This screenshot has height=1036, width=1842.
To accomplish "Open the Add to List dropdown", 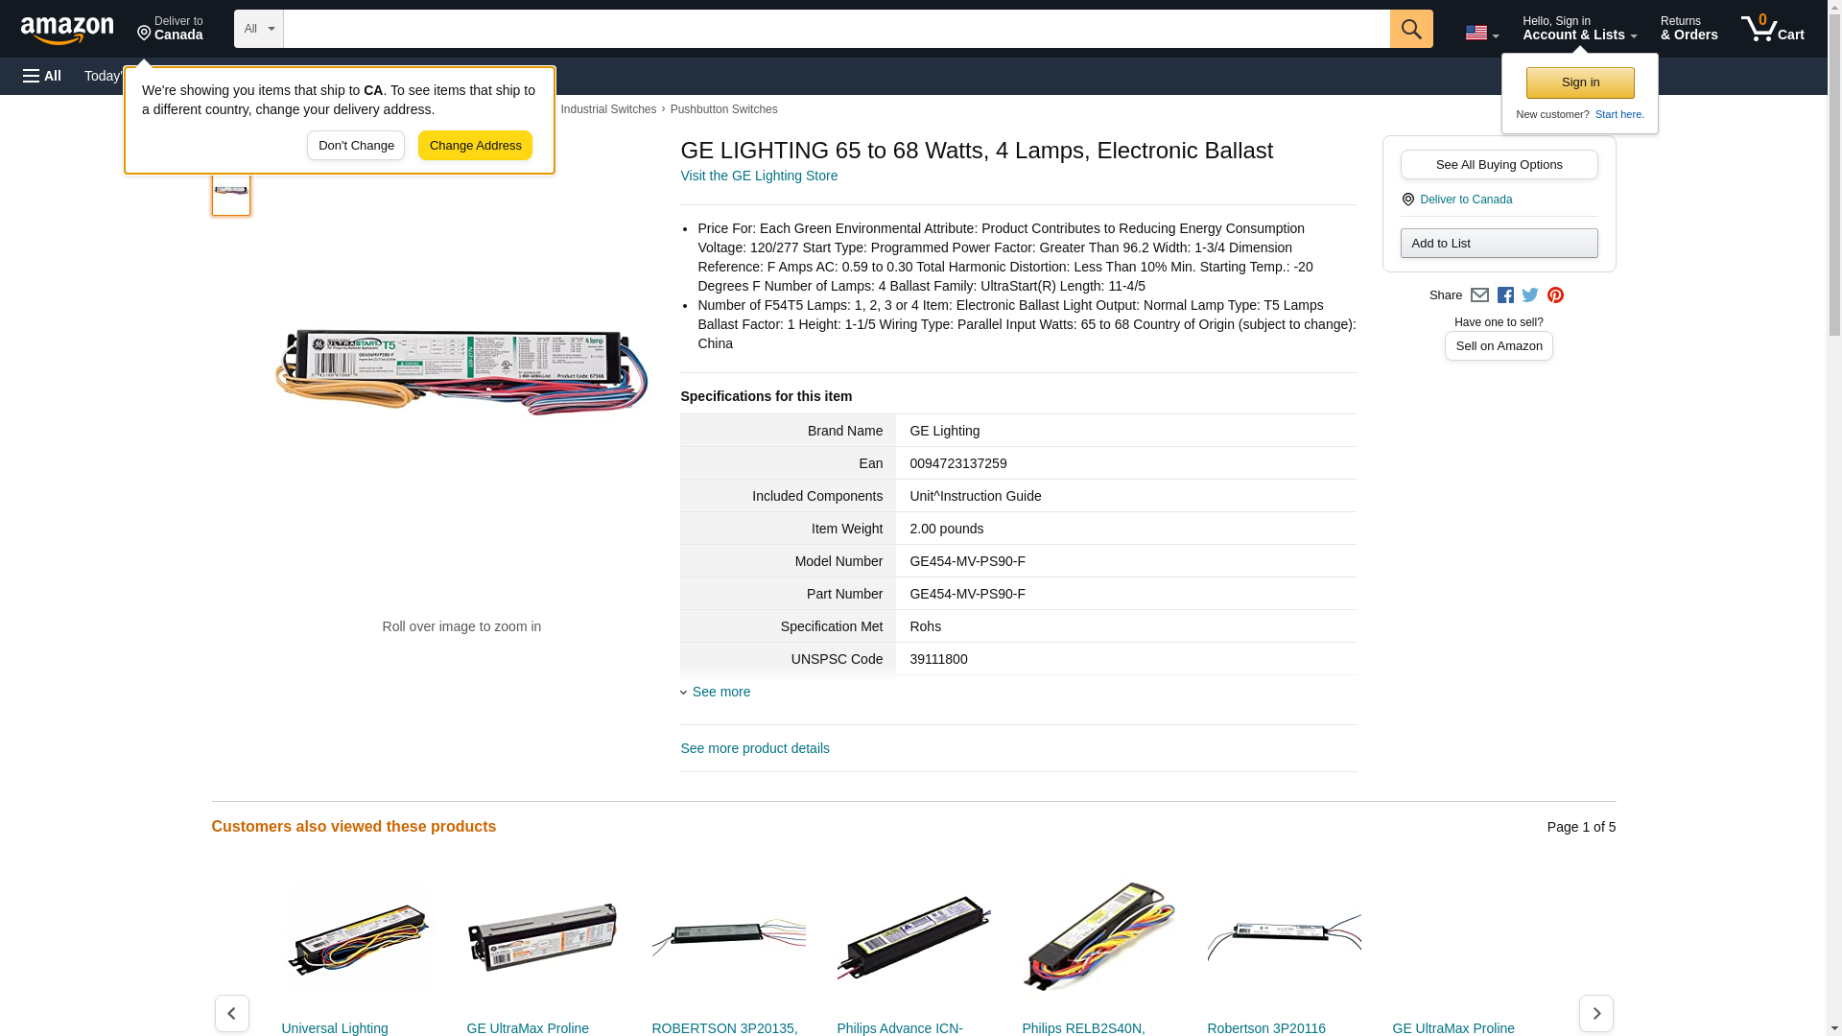I will coord(1499,243).
